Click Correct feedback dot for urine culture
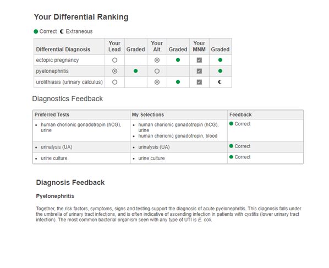 [231, 157]
